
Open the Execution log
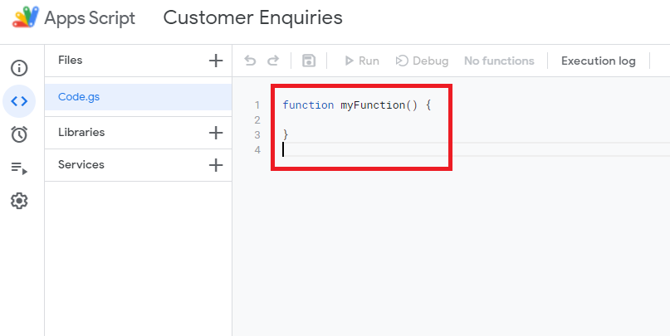coord(598,61)
